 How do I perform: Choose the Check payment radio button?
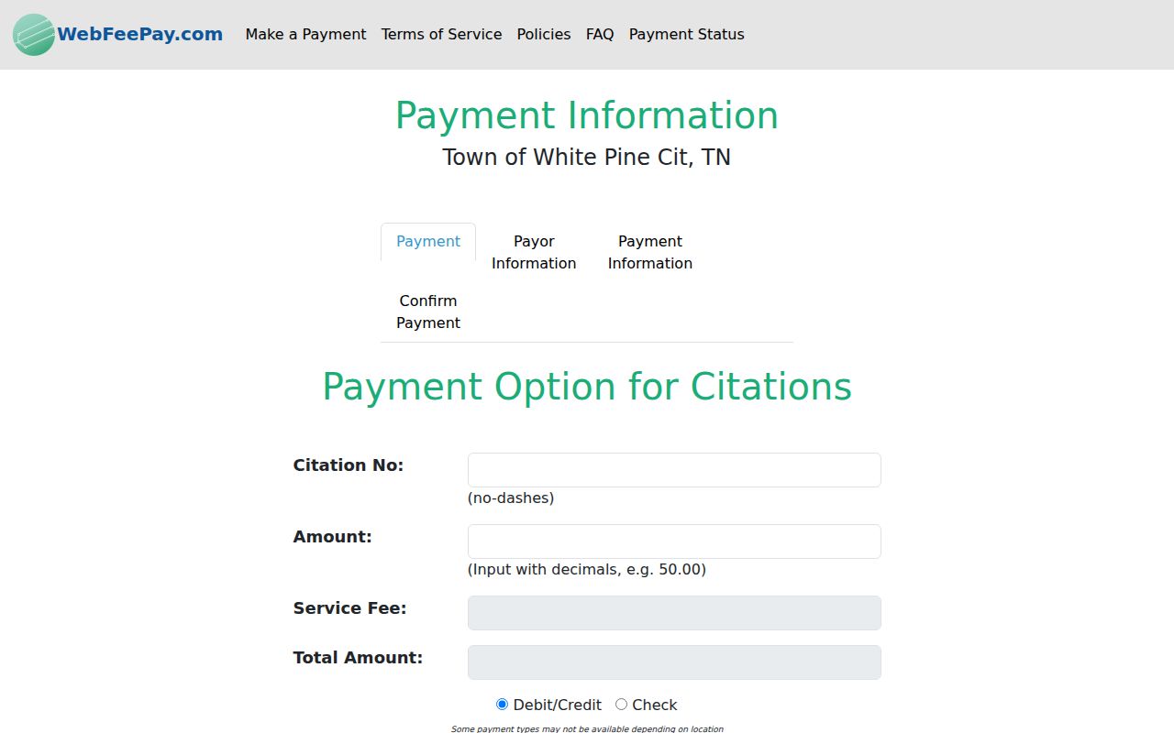(x=621, y=705)
